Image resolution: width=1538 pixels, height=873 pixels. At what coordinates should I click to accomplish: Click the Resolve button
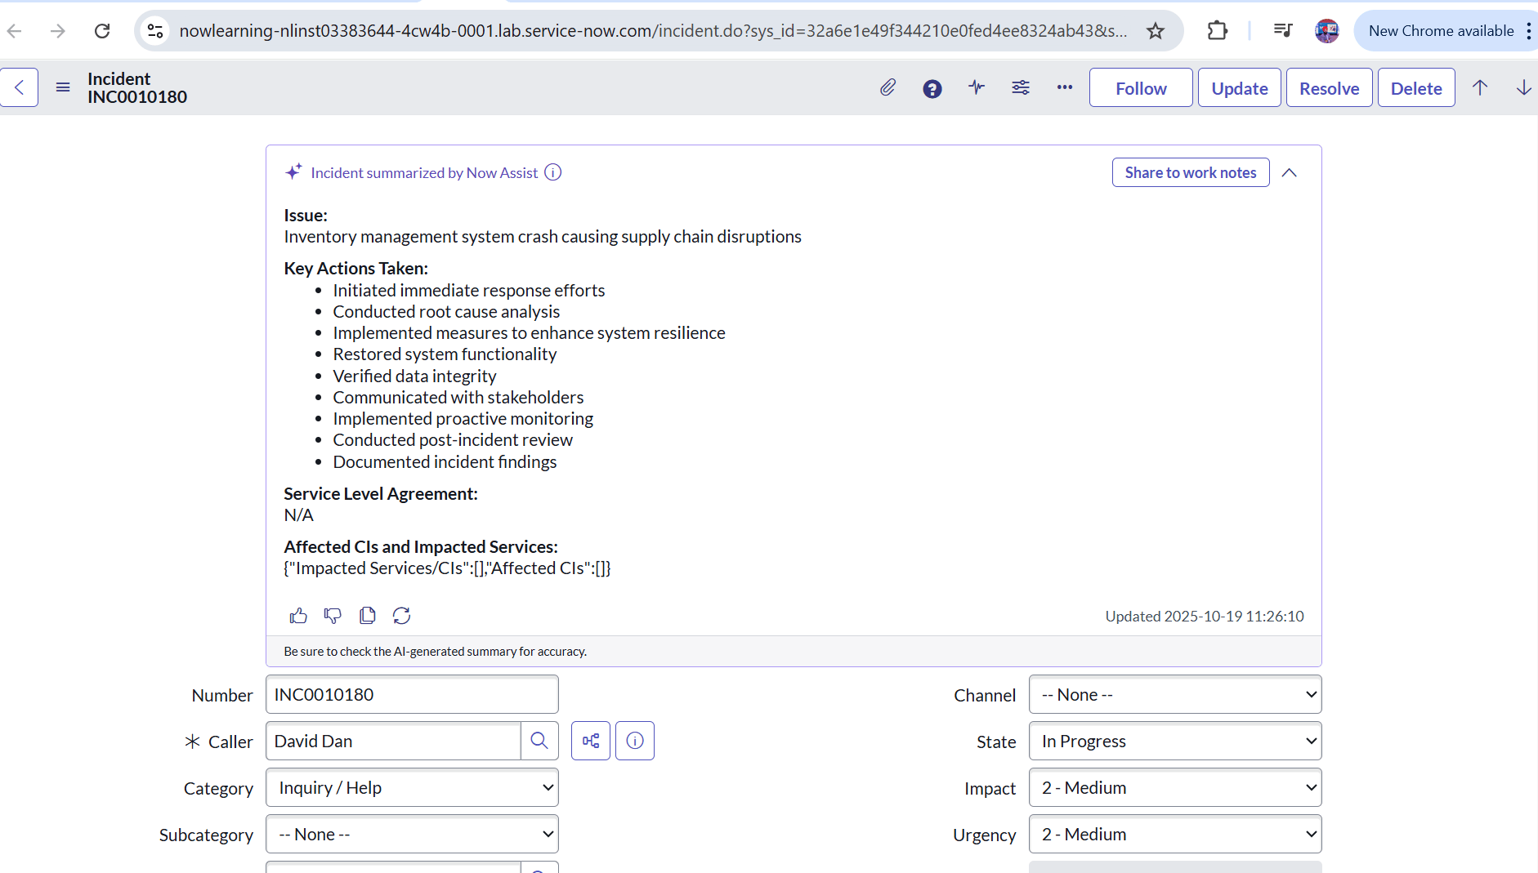[x=1329, y=88]
